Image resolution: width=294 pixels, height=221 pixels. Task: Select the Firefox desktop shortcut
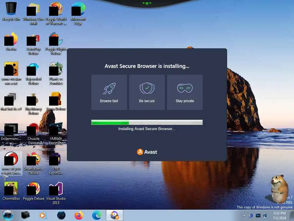[x=11, y=41]
